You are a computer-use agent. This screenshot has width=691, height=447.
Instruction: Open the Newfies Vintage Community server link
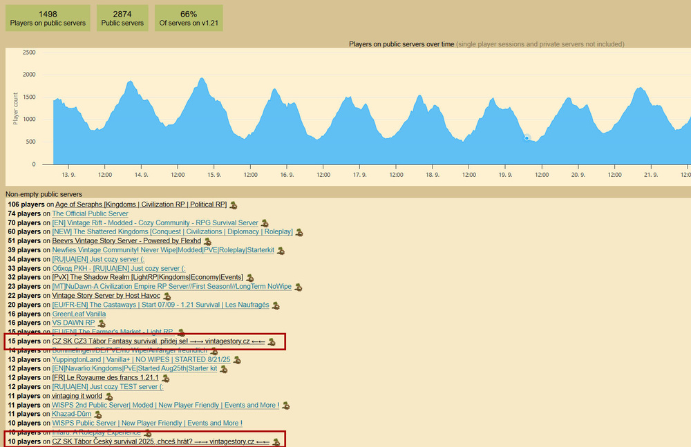[x=162, y=250]
